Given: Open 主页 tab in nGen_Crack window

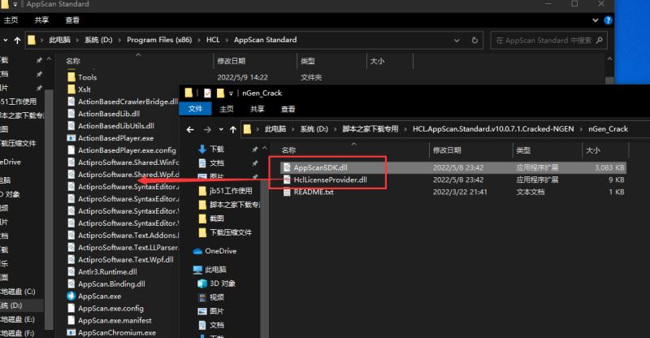Looking at the screenshot, I should [x=227, y=109].
